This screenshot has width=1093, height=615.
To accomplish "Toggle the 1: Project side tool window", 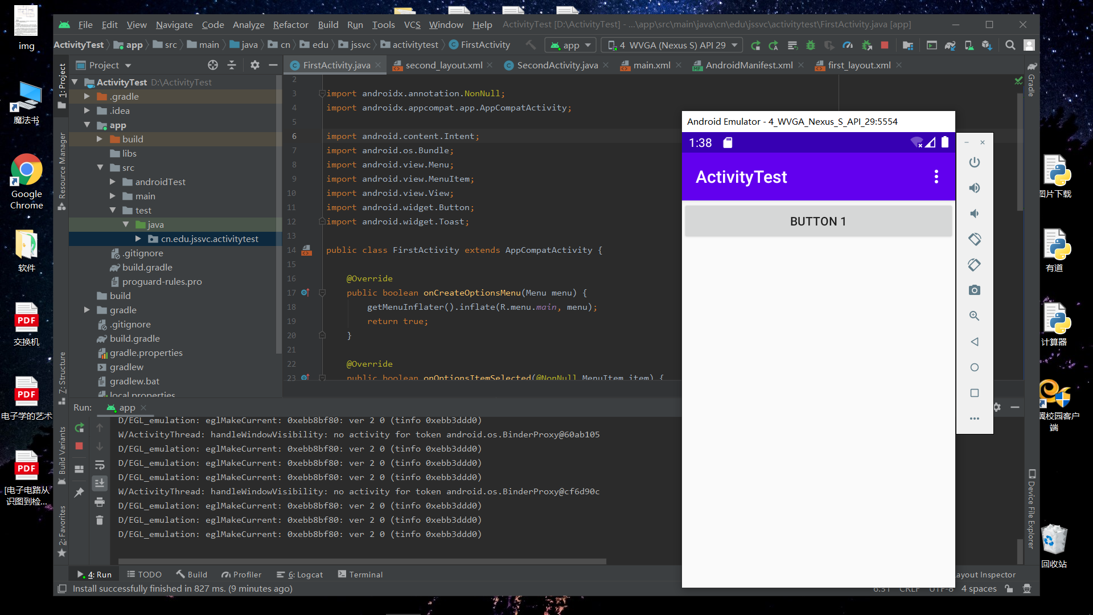I will (62, 85).
